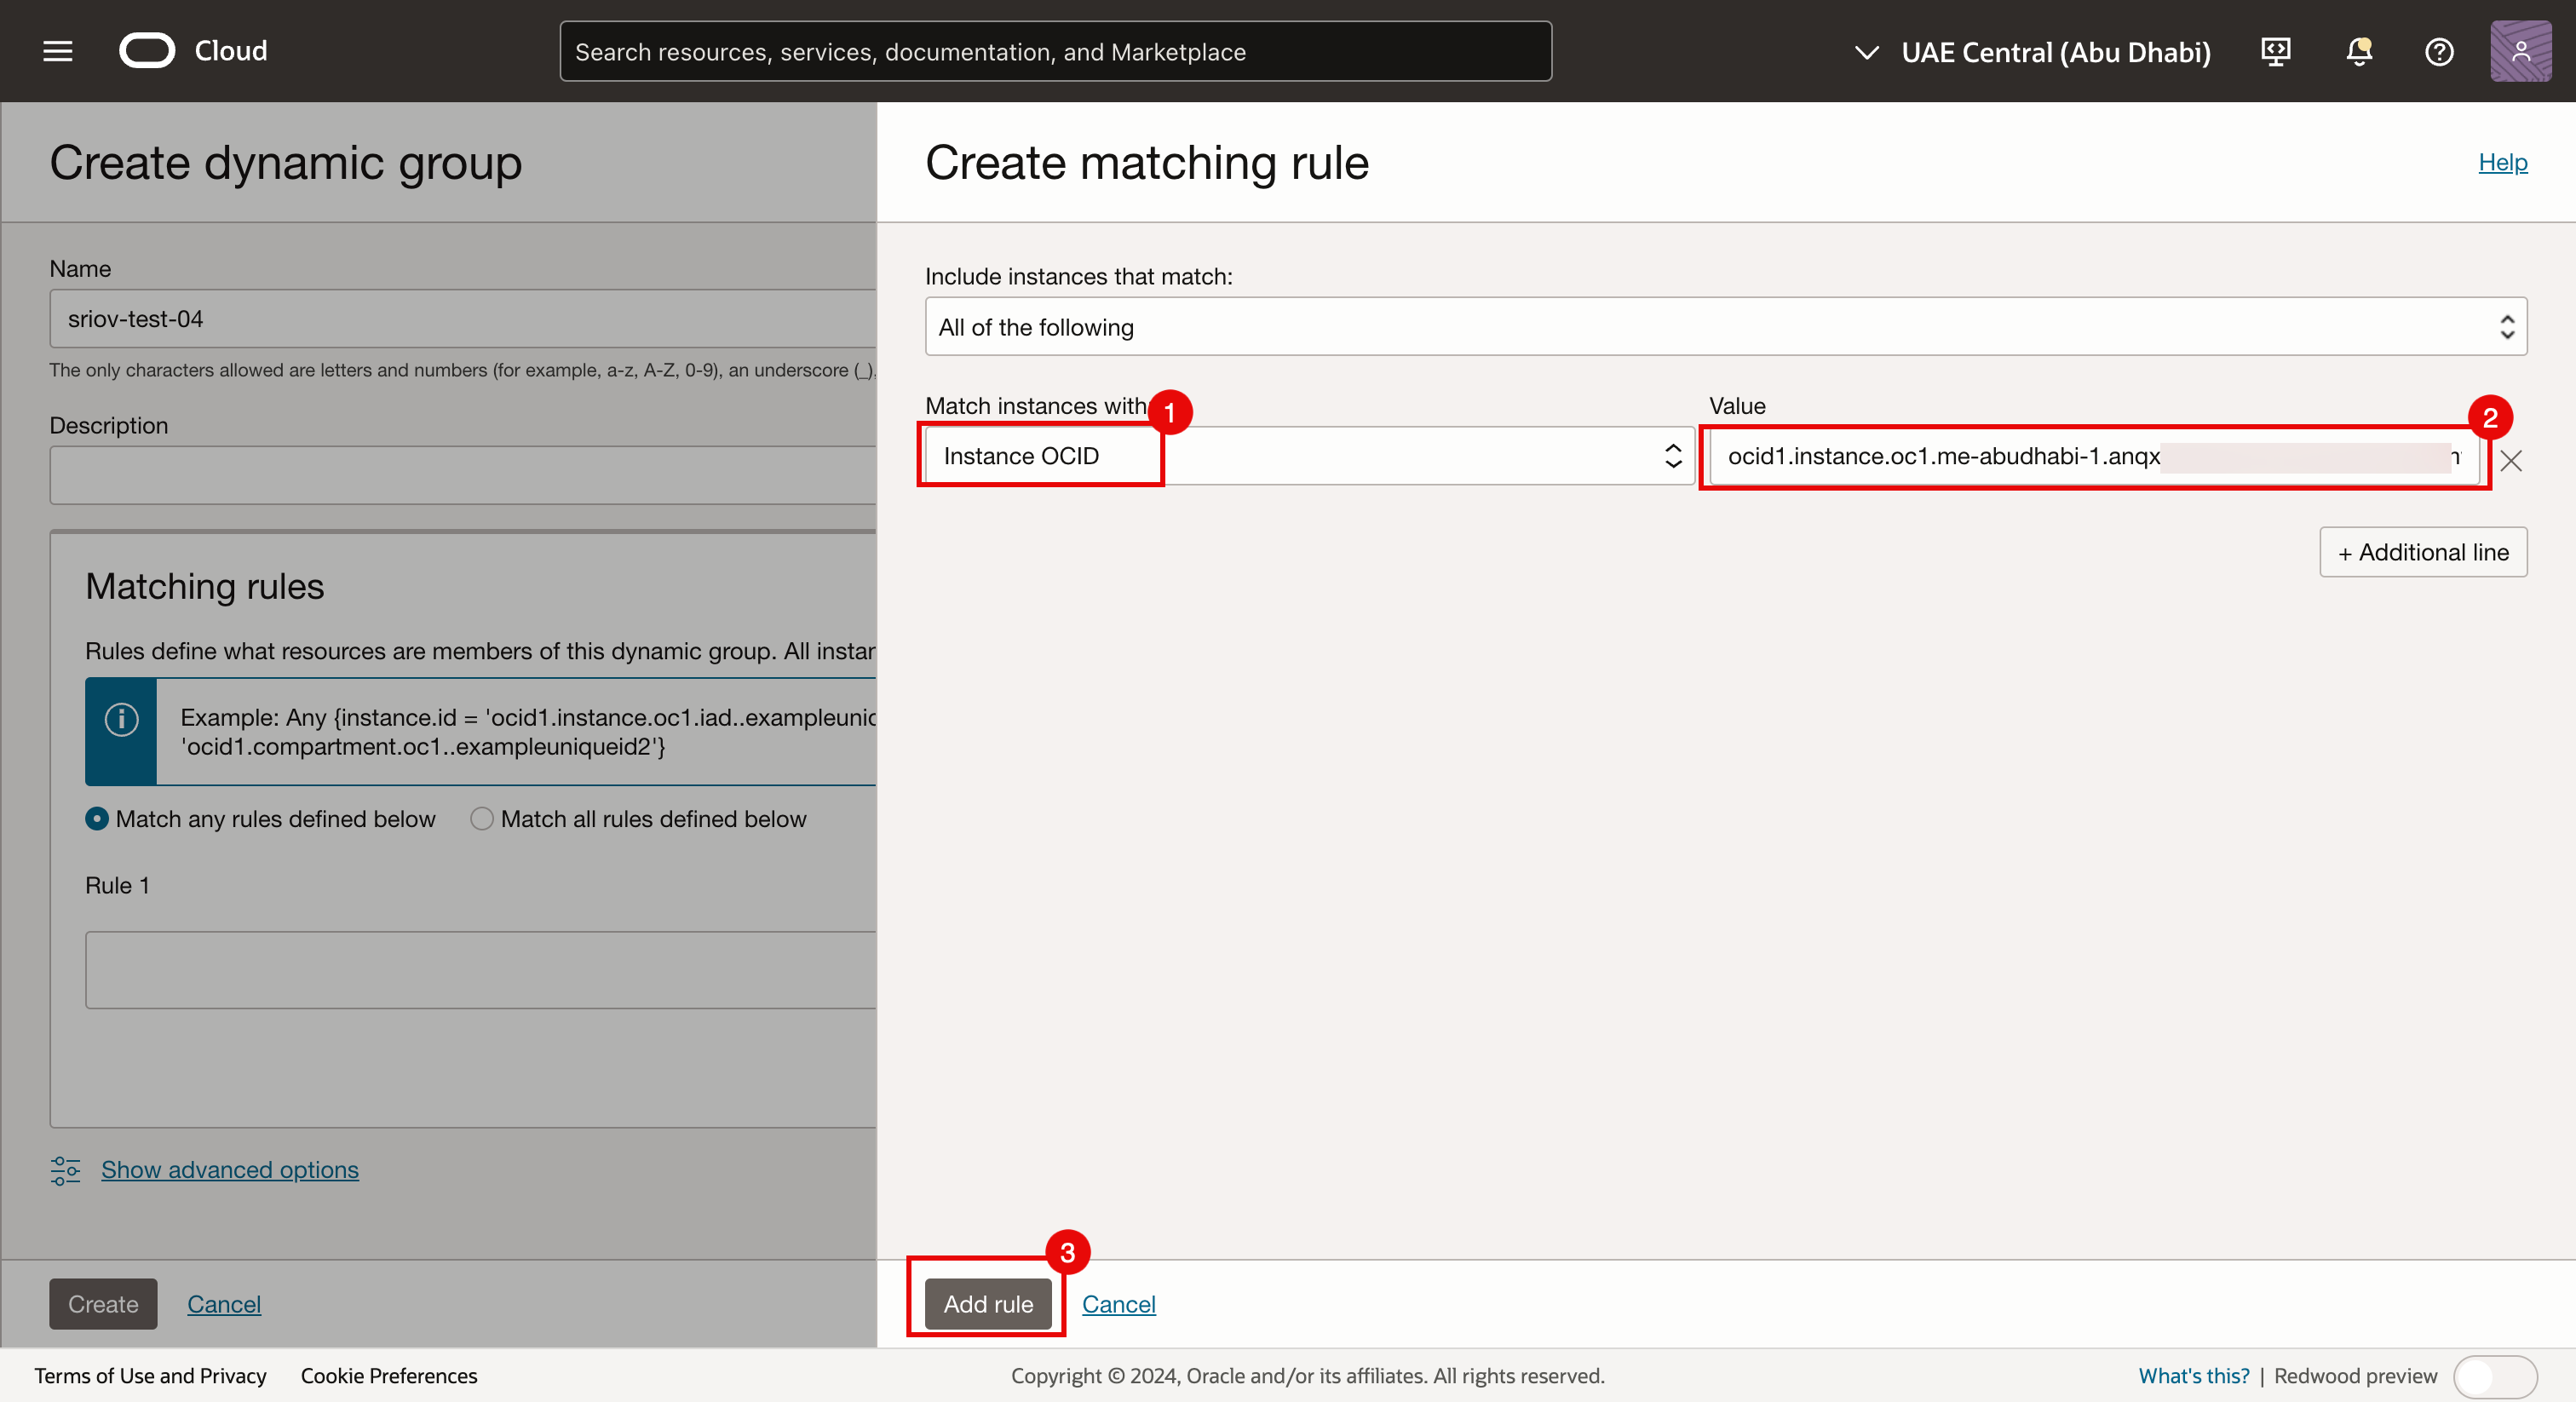The height and width of the screenshot is (1402, 2576).
Task: Open the notifications bell
Action: coord(2359,51)
